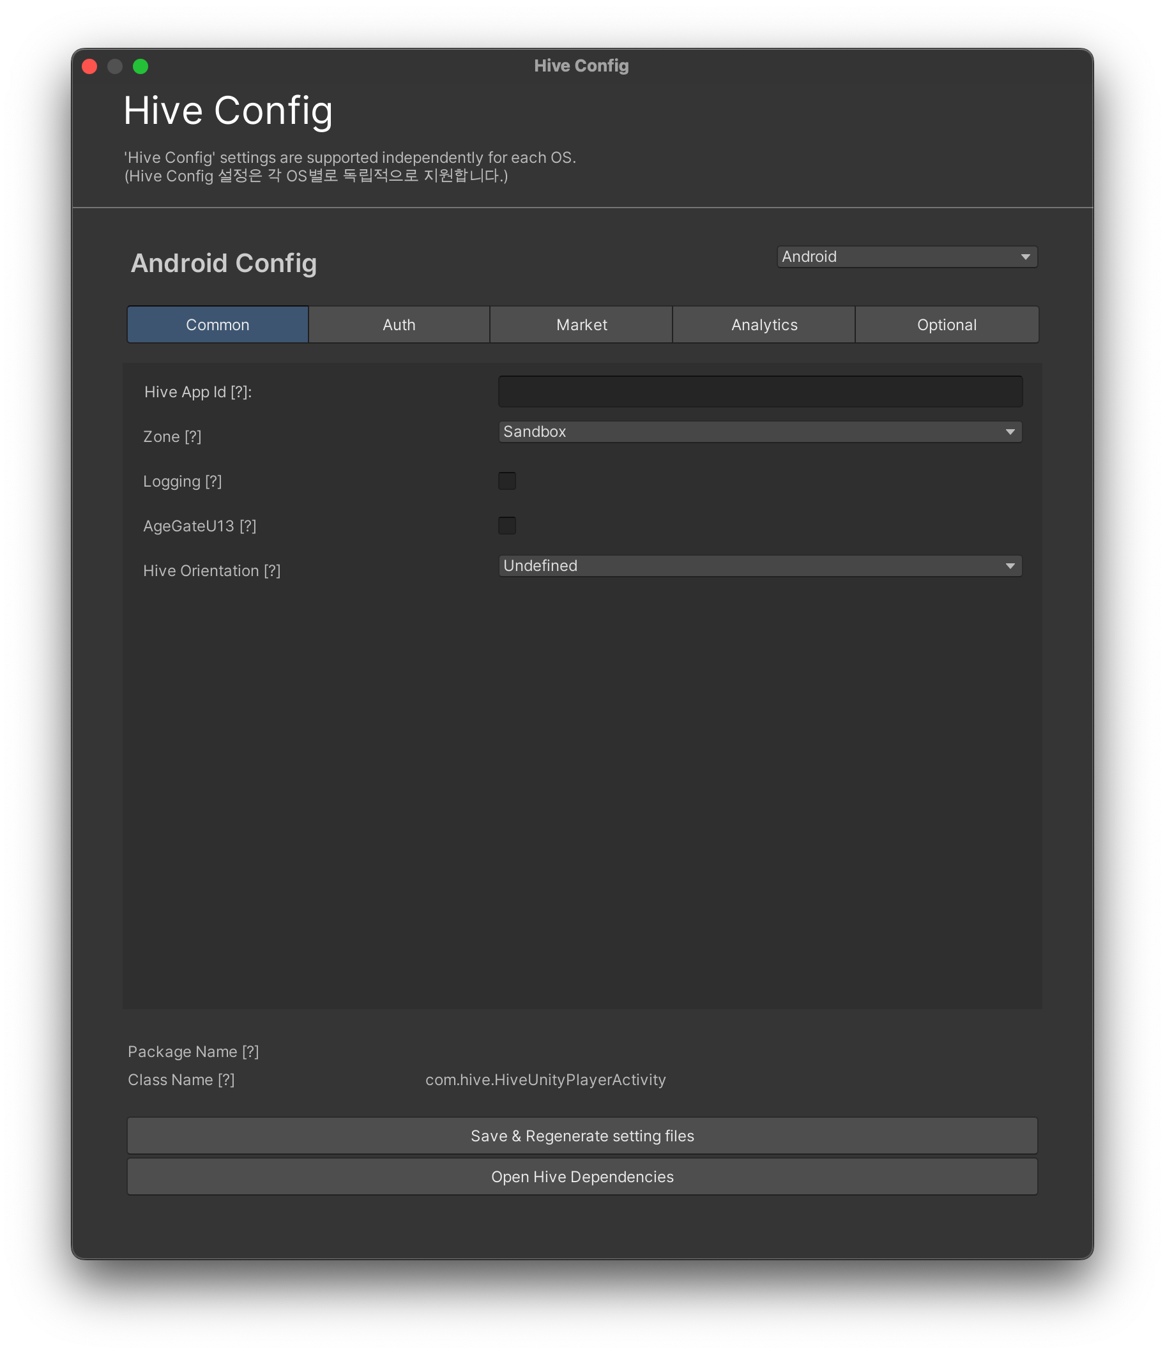Click the Zone [?] help label
The image size is (1165, 1354).
tap(172, 436)
